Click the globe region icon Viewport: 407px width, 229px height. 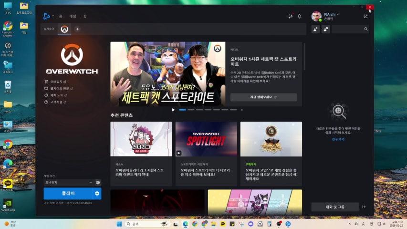[98, 182]
